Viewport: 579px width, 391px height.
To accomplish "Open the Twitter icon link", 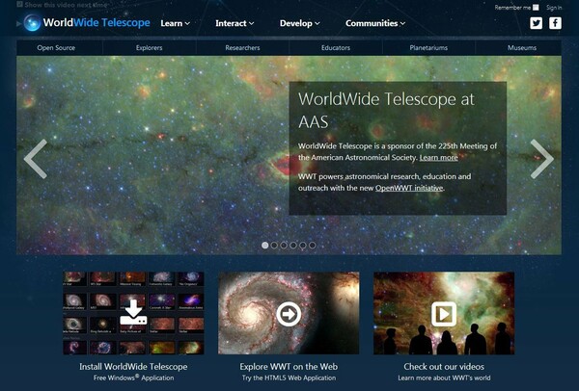I will pos(537,23).
